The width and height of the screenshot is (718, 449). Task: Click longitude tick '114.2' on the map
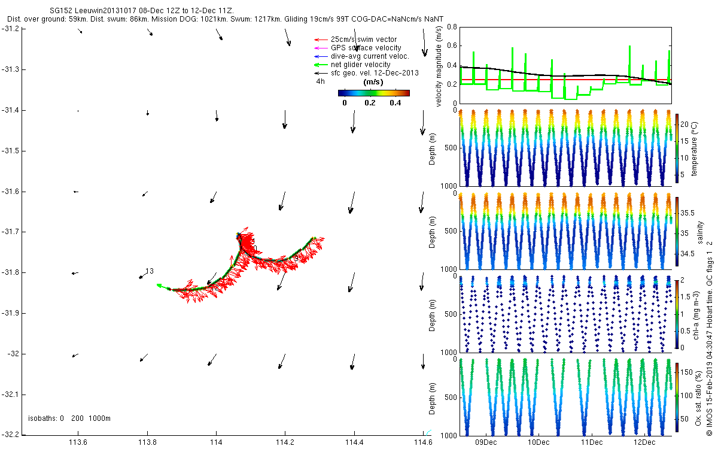285,442
